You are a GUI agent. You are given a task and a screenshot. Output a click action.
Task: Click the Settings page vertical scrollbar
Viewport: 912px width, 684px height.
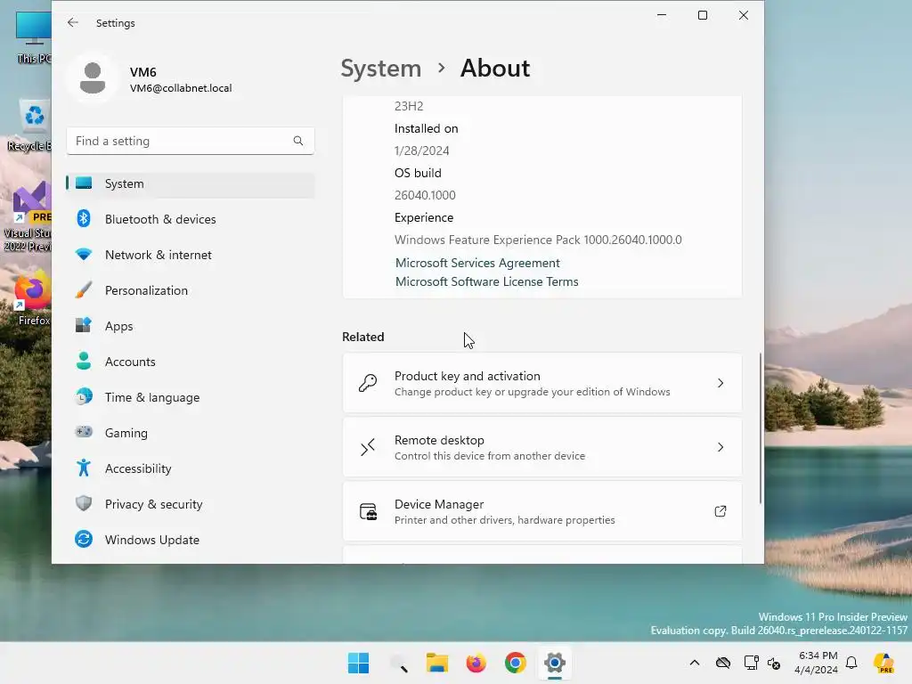click(x=761, y=427)
